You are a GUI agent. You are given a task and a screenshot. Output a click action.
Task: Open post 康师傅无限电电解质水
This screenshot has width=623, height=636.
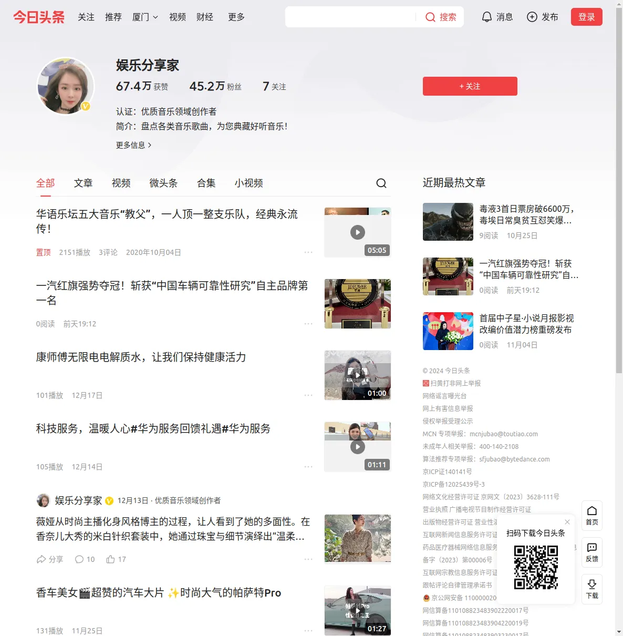tap(141, 357)
